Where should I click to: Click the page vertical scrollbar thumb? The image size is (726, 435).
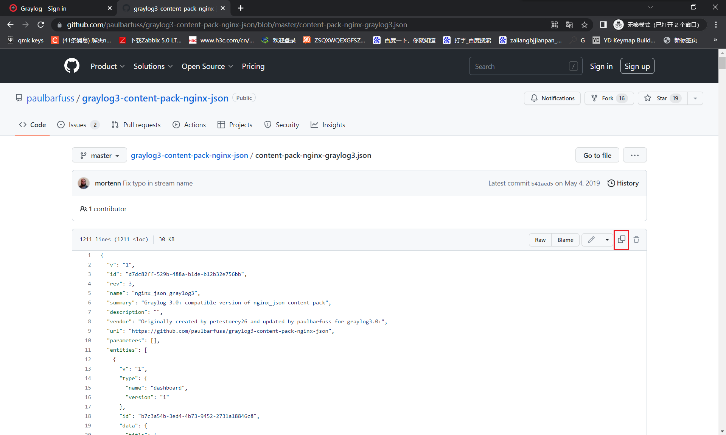pos(722,62)
